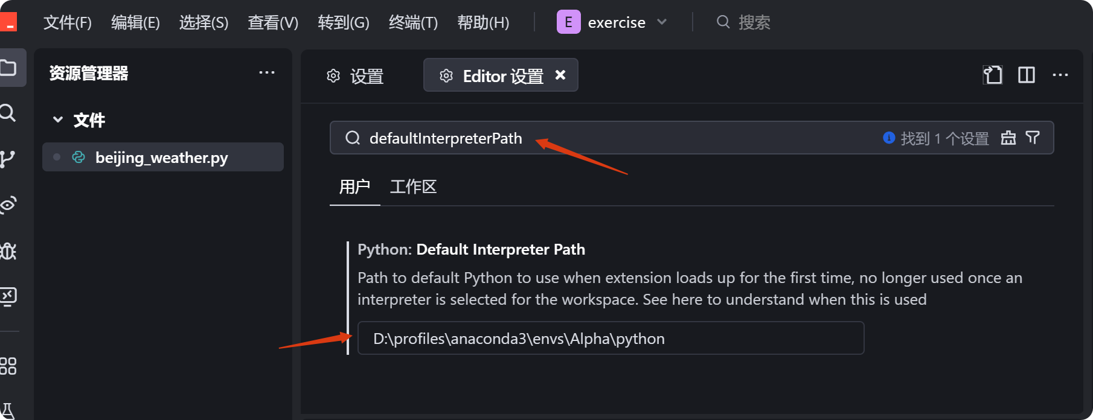Click the Split Editor icon
This screenshot has width=1093, height=420.
coord(1026,75)
